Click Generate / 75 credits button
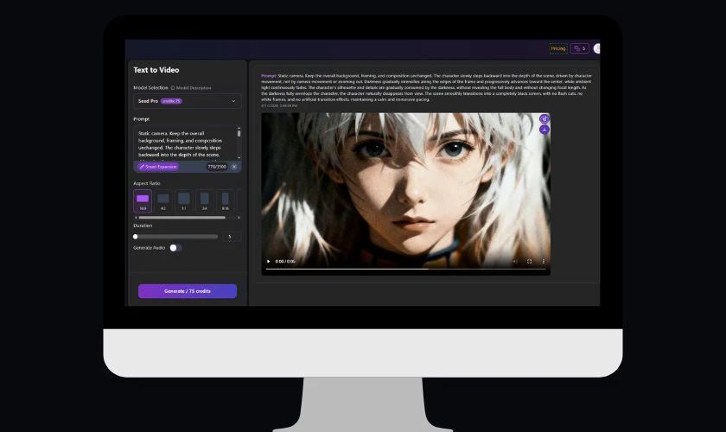Image resolution: width=726 pixels, height=432 pixels. tap(188, 291)
